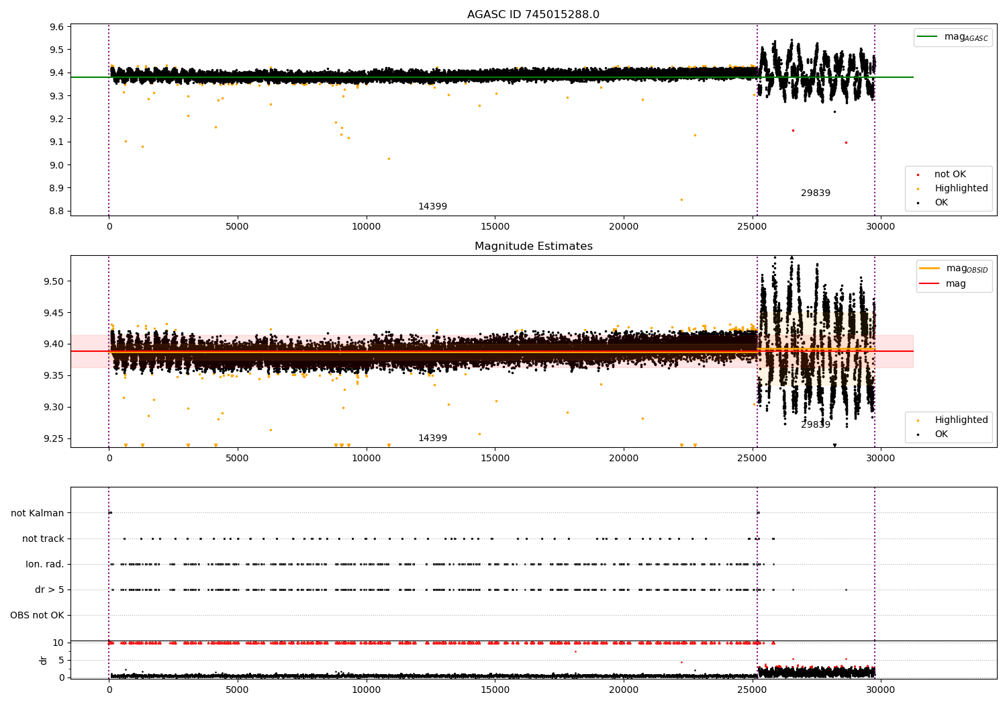Click the orange mag OBSID legend line
The image size is (1007, 705).
(x=930, y=269)
